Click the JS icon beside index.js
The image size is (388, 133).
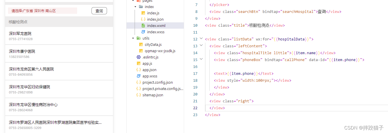(x=143, y=13)
